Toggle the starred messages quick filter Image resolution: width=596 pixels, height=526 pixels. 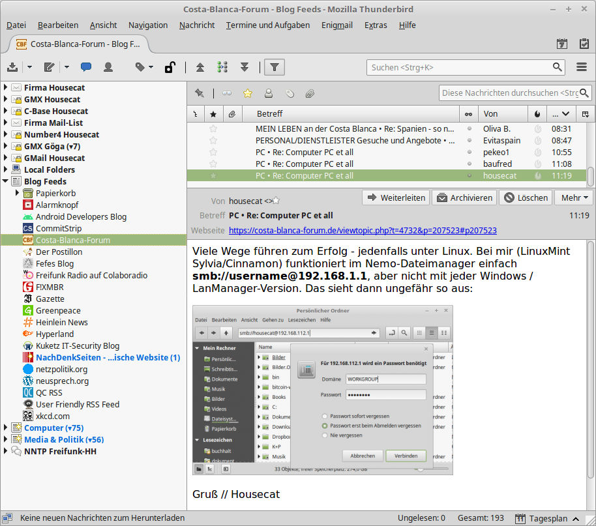click(247, 93)
